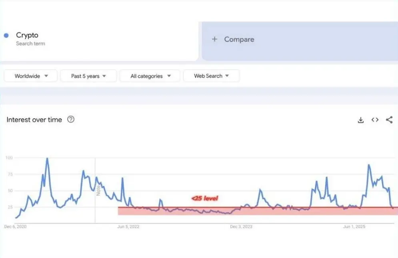Click the Jun 5, 2022 date label
The width and height of the screenshot is (398, 258).
point(128,226)
